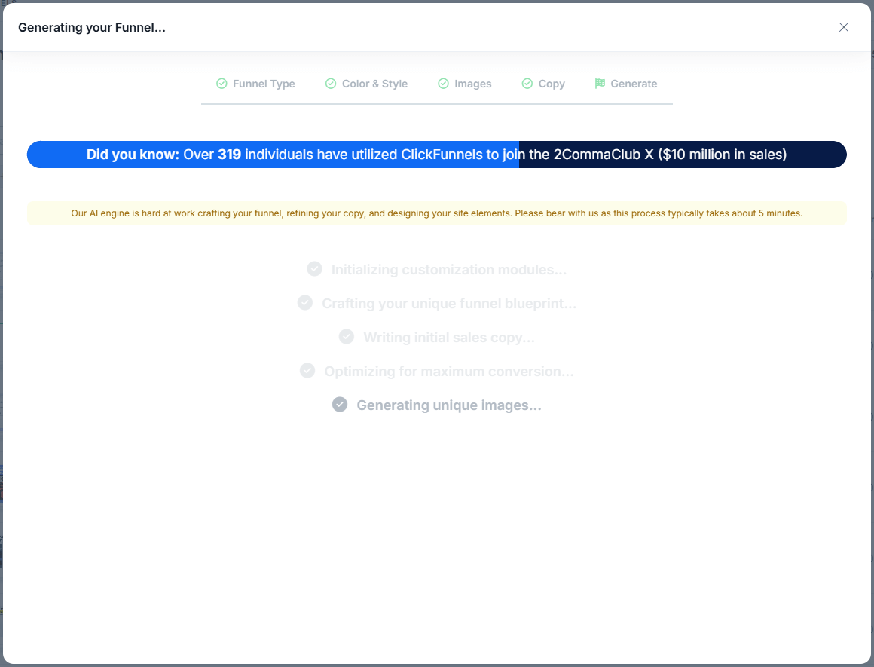Close the Generating your Funnel dialog
874x667 pixels.
pos(843,27)
